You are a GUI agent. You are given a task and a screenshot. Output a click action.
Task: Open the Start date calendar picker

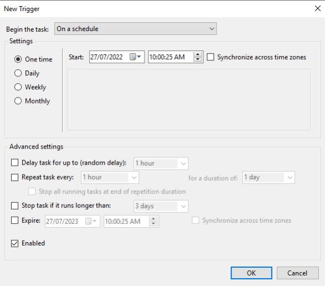pos(135,57)
